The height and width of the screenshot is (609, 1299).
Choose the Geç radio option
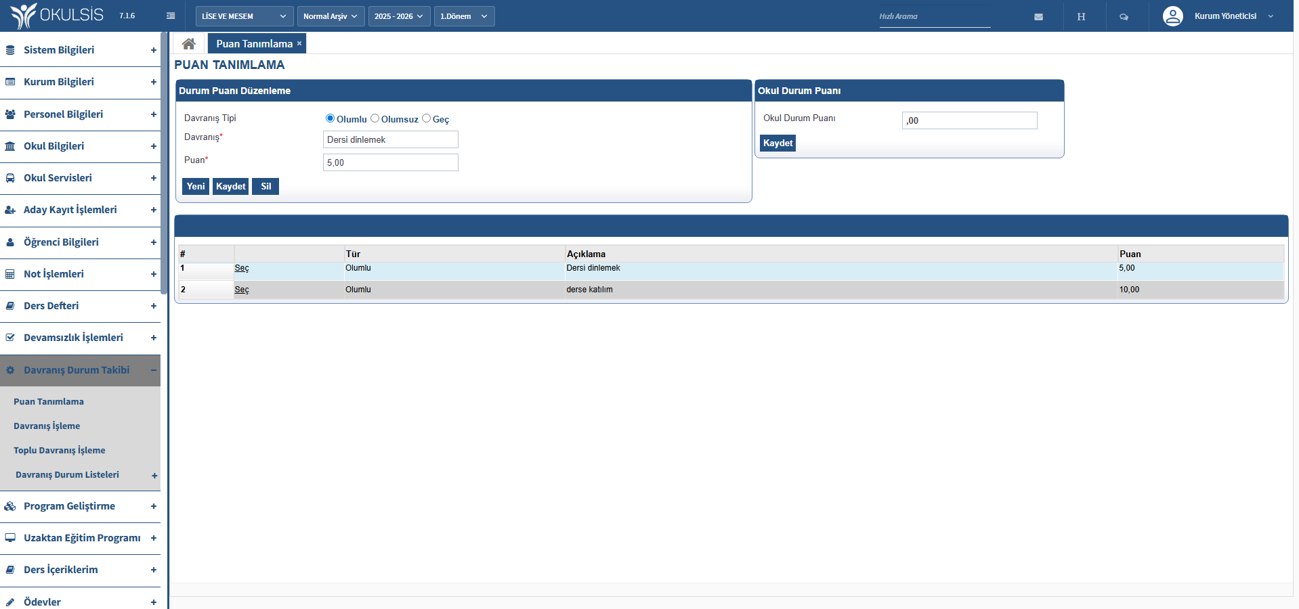pyautogui.click(x=426, y=118)
